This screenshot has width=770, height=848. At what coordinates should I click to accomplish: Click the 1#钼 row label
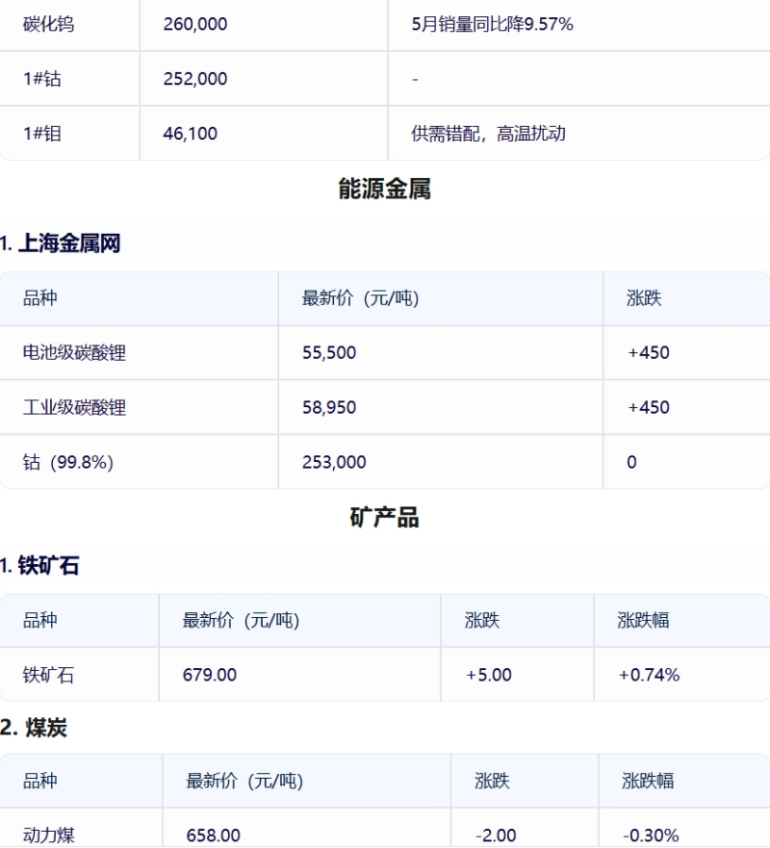(42, 134)
